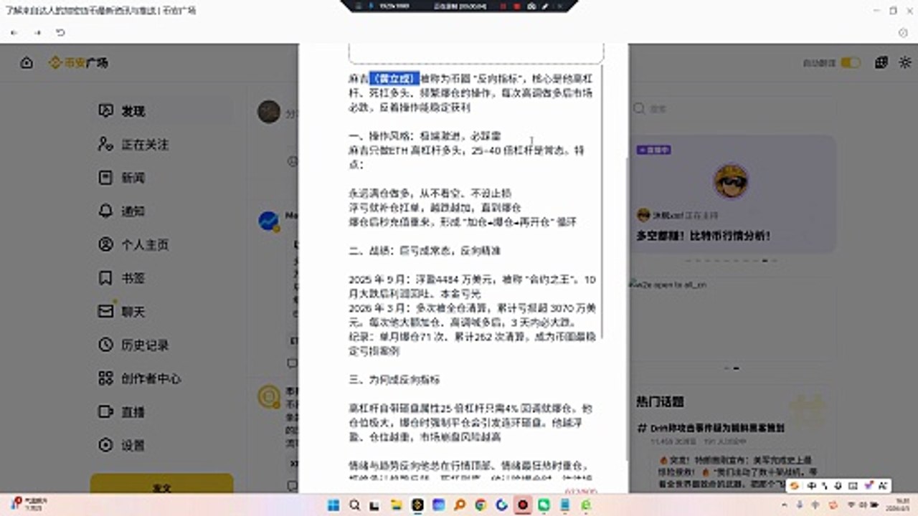Screen dimensions: 918x516
Task: Open 通知 notifications in the sidebar
Action: coord(161,211)
